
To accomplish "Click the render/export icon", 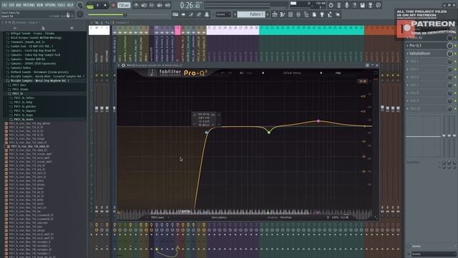I will pyautogui.click(x=371, y=5).
